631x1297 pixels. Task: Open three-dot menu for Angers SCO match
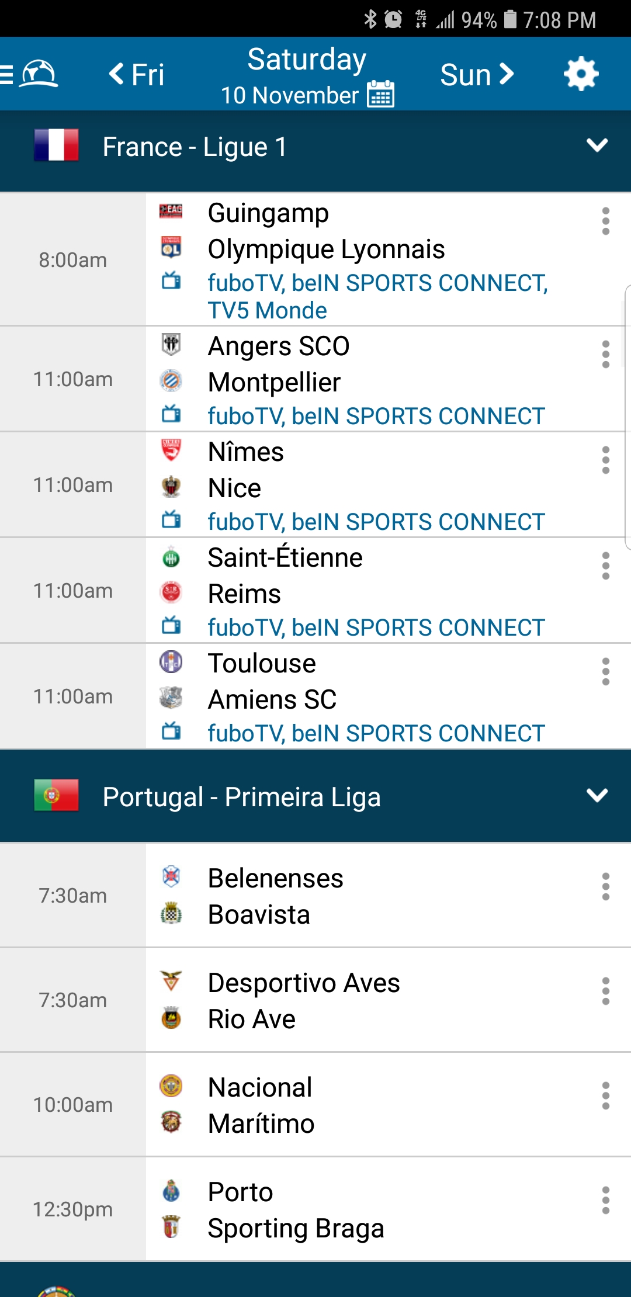point(605,355)
